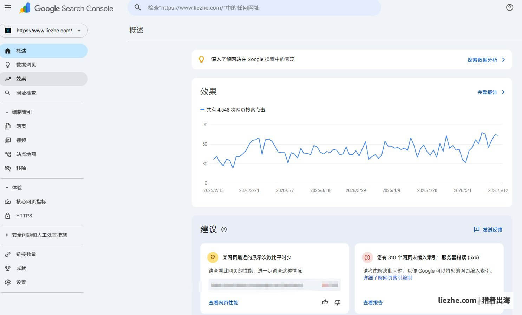Open the https://www.liezhe.com/ property dropdown
This screenshot has width=522, height=315.
(x=44, y=31)
